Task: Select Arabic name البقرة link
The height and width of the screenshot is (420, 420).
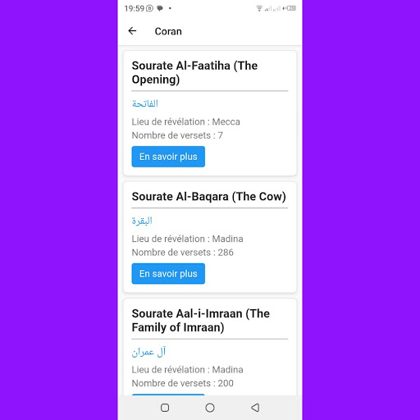Action: tap(142, 221)
